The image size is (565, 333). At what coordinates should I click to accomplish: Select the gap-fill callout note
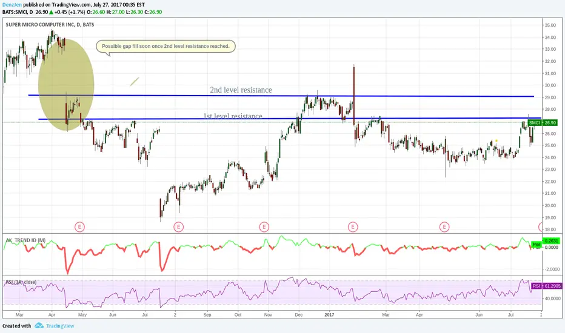[x=165, y=47]
